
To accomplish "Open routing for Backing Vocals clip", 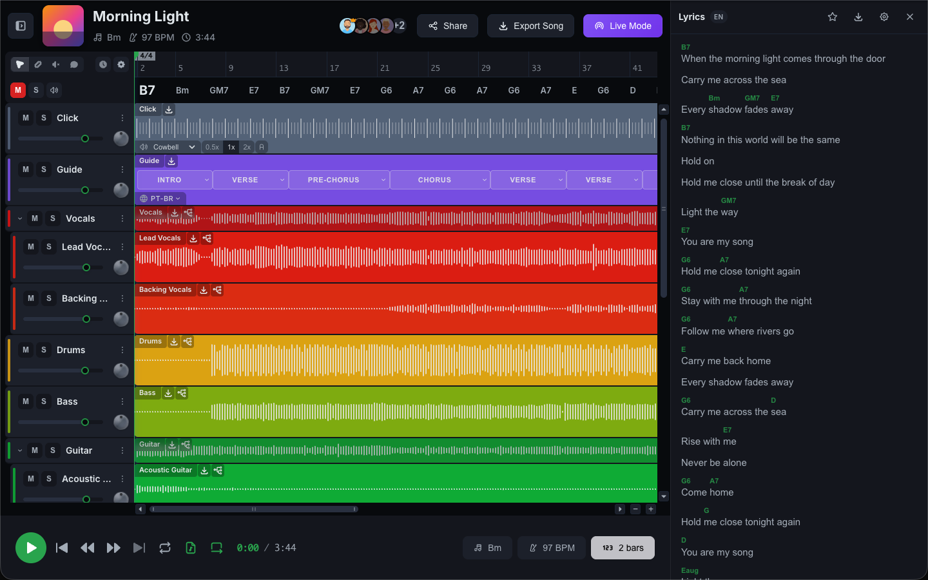I will pyautogui.click(x=218, y=290).
